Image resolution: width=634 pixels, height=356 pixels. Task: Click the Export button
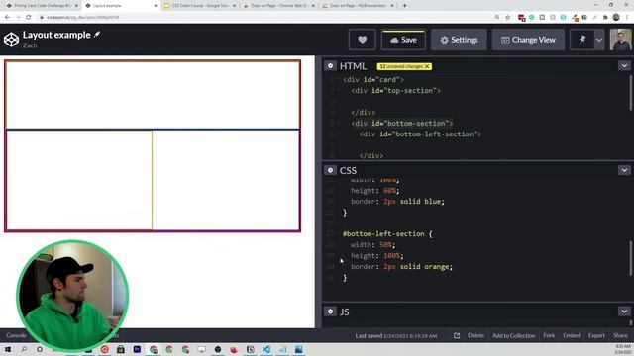tap(596, 336)
